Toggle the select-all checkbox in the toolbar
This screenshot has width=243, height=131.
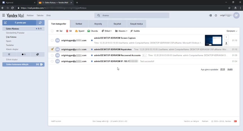[x=52, y=31]
